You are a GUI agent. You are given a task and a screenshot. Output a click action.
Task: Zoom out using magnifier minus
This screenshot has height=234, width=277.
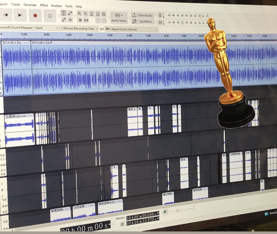point(86,14)
